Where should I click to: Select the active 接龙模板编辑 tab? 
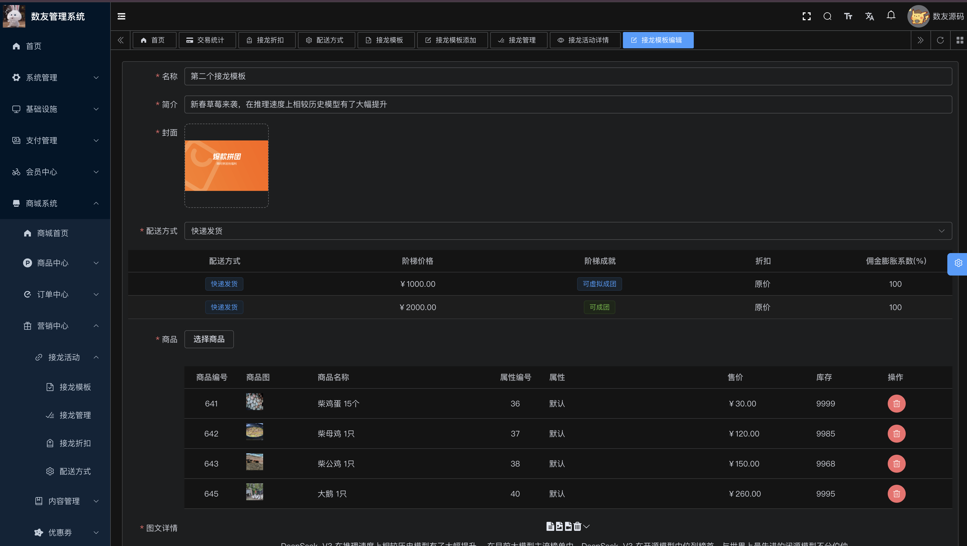[x=658, y=40]
